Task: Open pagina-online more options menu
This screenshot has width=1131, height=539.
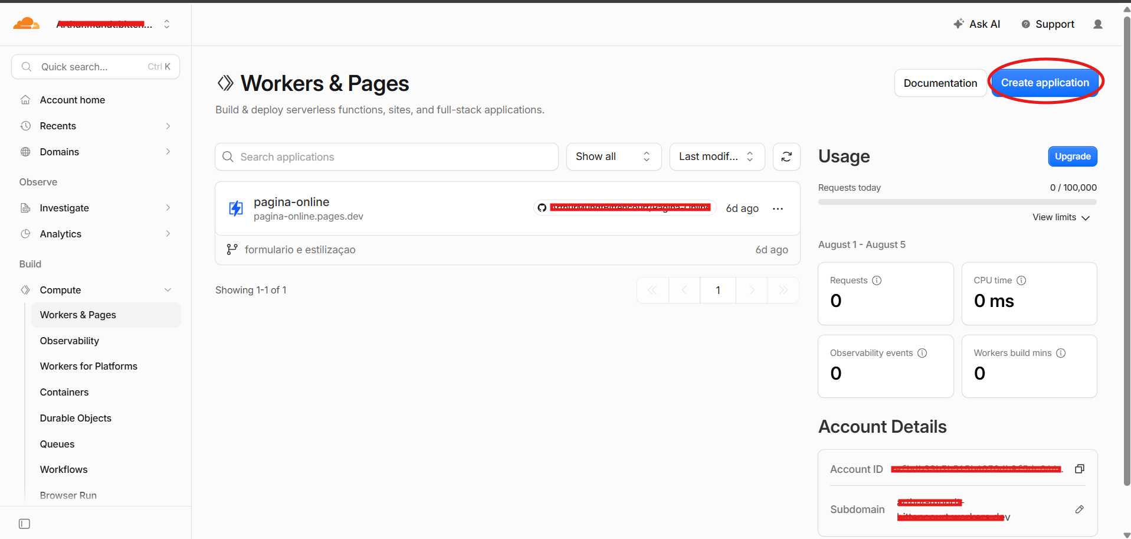Action: [x=778, y=208]
